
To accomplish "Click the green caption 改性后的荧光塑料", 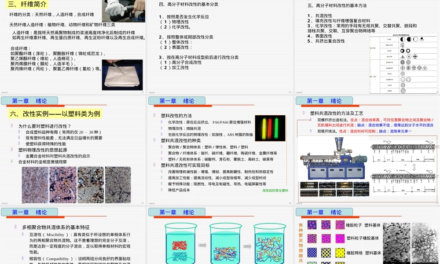I will pos(275,191).
